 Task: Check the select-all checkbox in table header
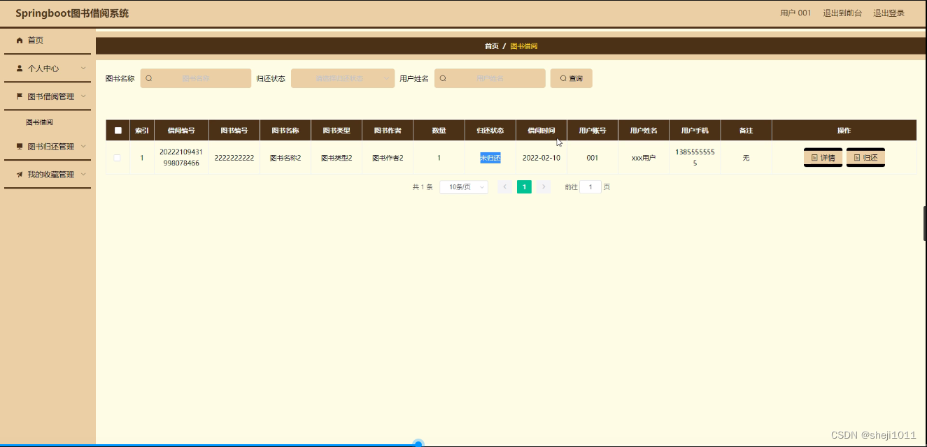coord(118,130)
